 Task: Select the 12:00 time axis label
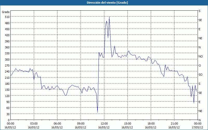pyautogui.click(x=104, y=124)
